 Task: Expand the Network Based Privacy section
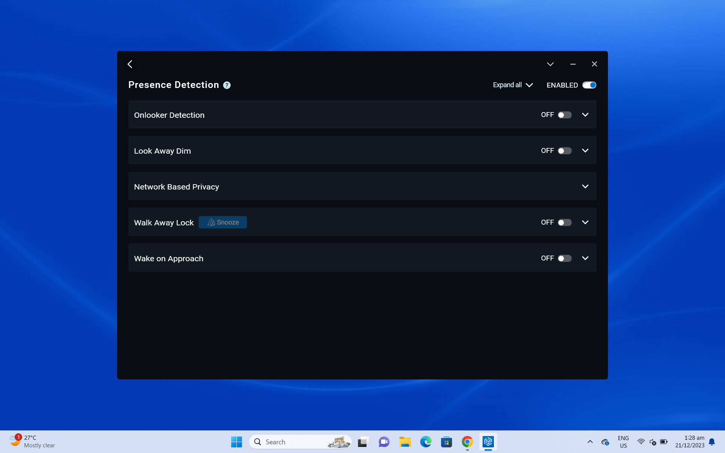tap(585, 186)
